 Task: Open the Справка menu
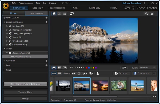click(52, 3)
